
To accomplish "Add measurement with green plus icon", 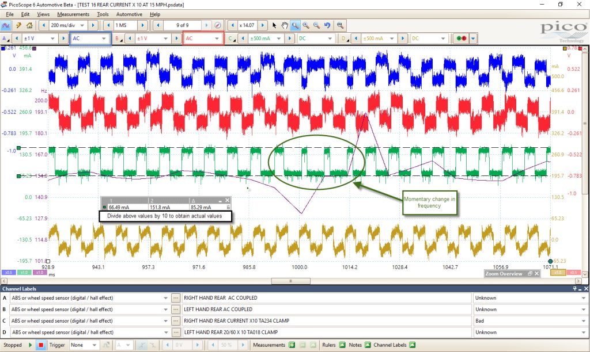I will (292, 345).
